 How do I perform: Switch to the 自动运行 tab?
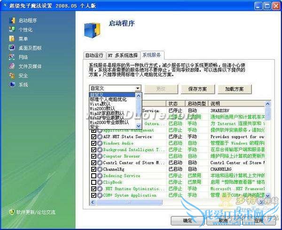tap(94, 55)
